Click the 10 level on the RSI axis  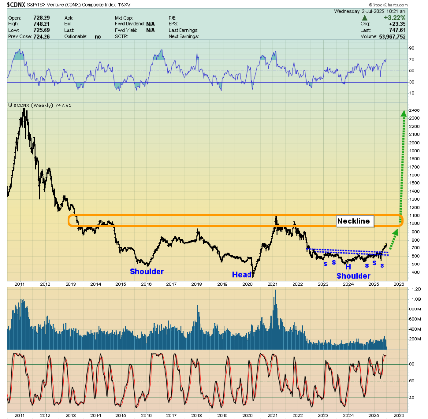coord(412,93)
